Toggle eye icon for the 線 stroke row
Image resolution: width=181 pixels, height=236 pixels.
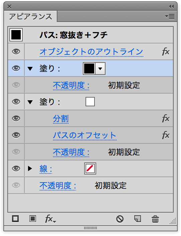[16, 168]
